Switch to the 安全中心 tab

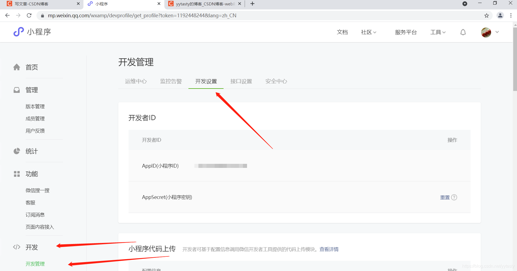(276, 81)
